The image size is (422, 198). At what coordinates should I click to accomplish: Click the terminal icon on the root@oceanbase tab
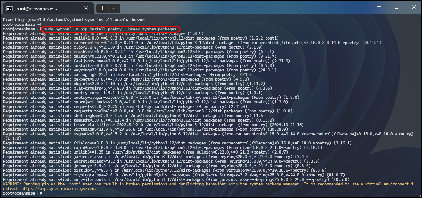click(9, 8)
